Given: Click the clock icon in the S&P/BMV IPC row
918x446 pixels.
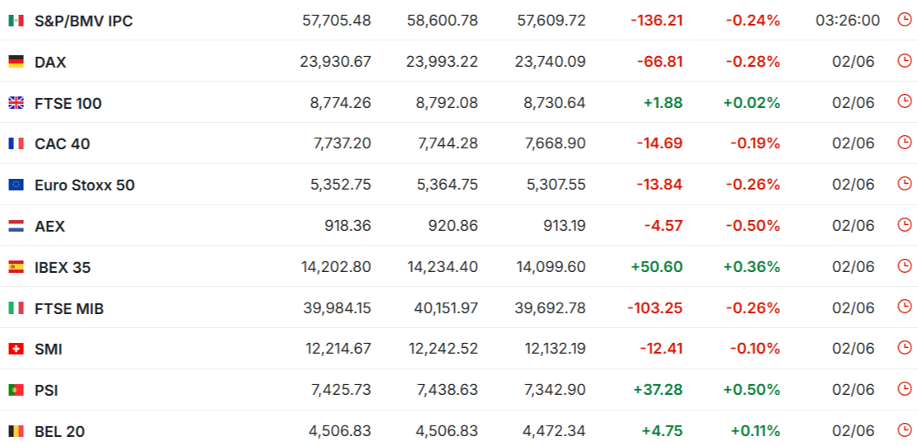Looking at the screenshot, I should click(x=905, y=19).
